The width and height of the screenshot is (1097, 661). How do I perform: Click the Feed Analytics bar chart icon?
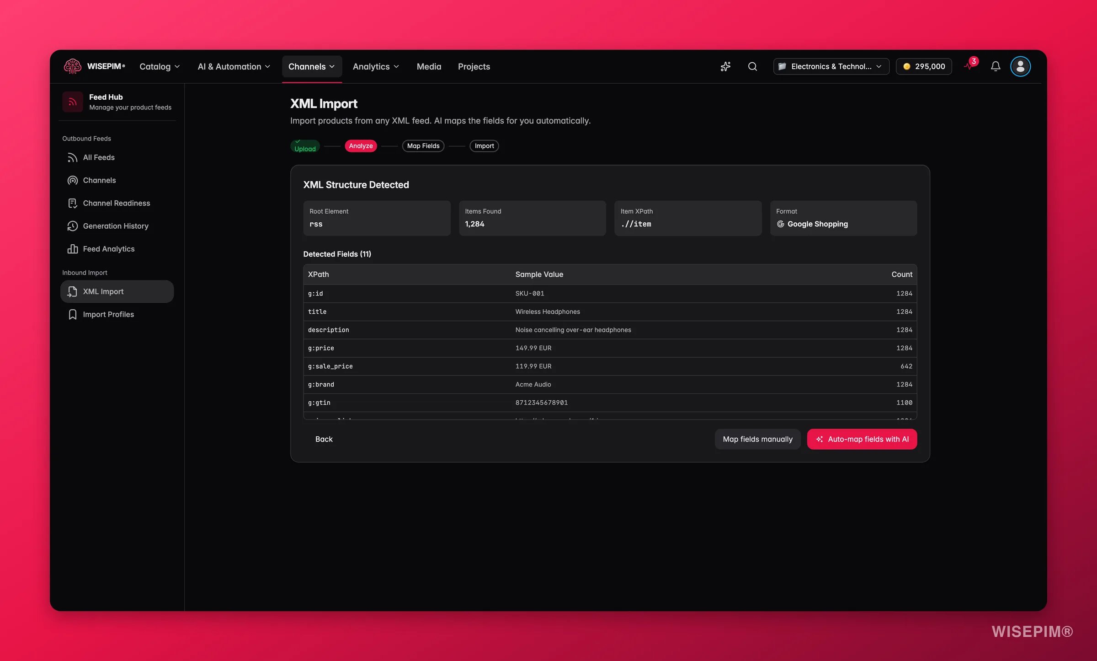coord(72,249)
